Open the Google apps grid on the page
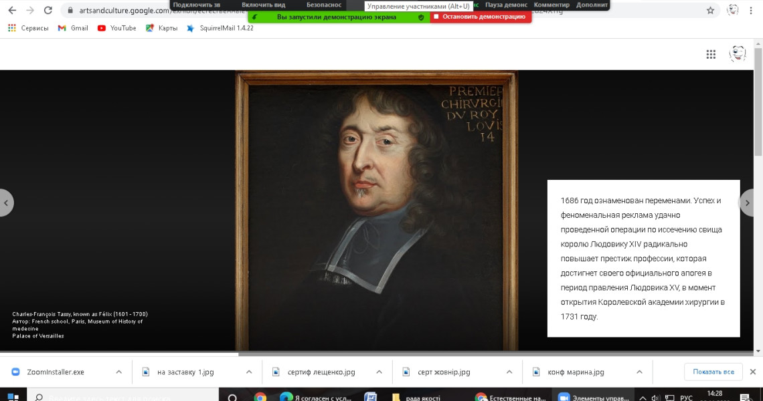 (x=711, y=54)
